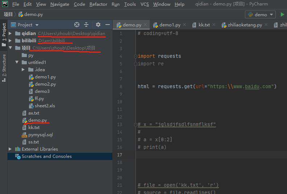Close the zhiliaoketang.py editor tab
The height and width of the screenshot is (194, 287).
tap(266, 25)
